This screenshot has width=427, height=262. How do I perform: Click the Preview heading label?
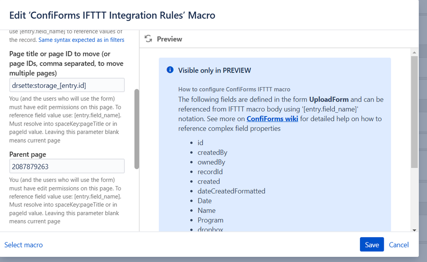[x=169, y=39]
